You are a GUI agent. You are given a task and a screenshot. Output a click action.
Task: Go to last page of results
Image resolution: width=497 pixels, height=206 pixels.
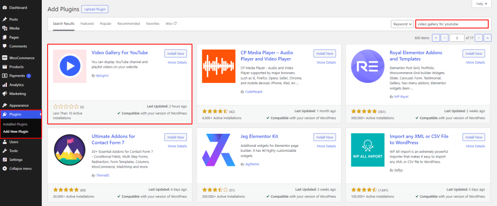(x=487, y=38)
